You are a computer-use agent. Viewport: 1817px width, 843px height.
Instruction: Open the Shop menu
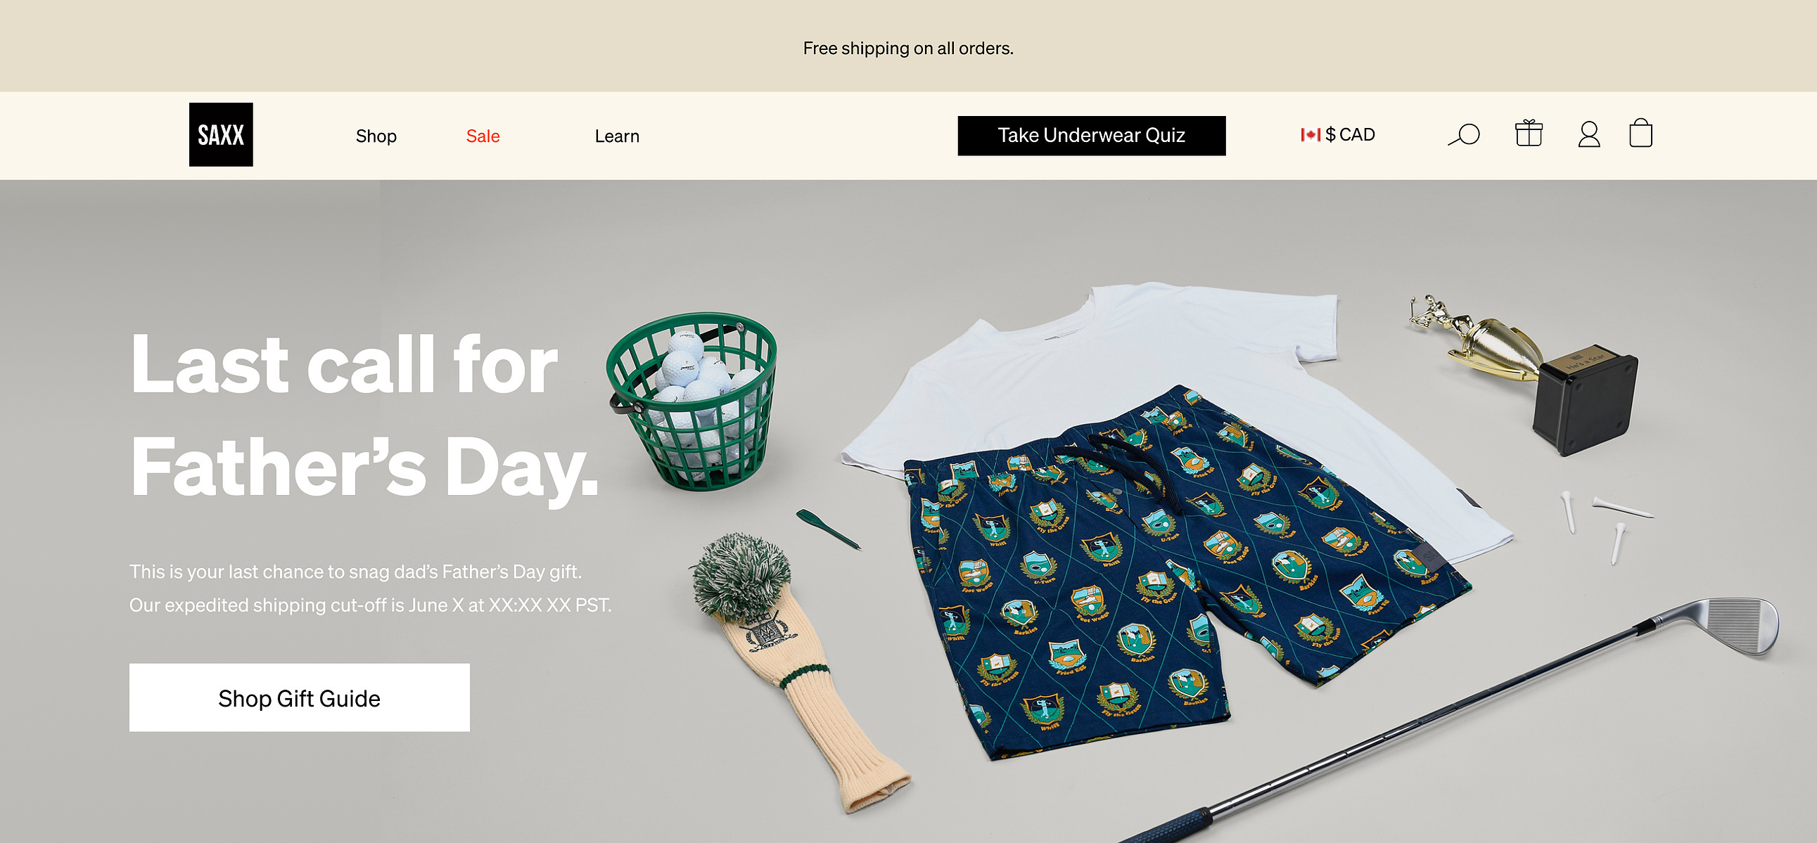pos(376,136)
